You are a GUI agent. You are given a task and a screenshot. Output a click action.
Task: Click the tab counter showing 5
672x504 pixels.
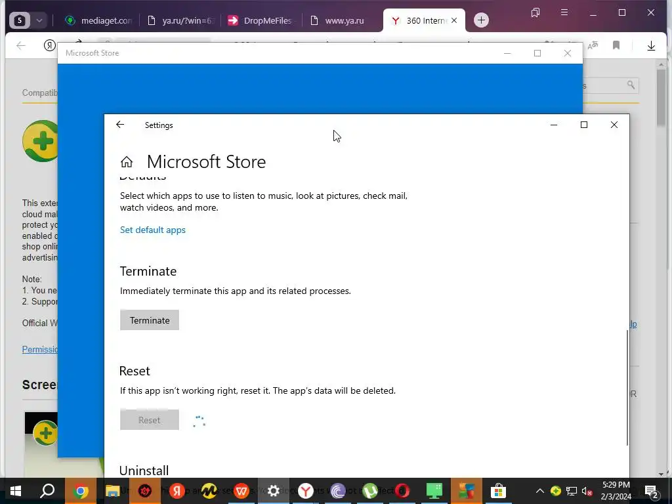click(x=19, y=20)
